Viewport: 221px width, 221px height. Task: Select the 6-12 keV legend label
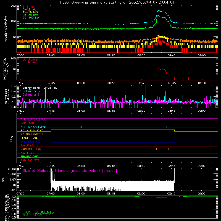point(30,9)
